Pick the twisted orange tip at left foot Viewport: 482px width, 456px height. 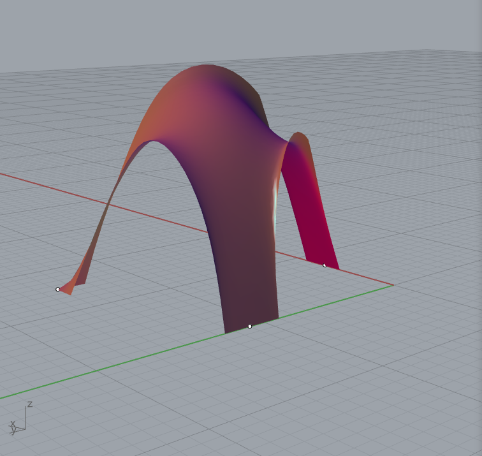point(73,284)
